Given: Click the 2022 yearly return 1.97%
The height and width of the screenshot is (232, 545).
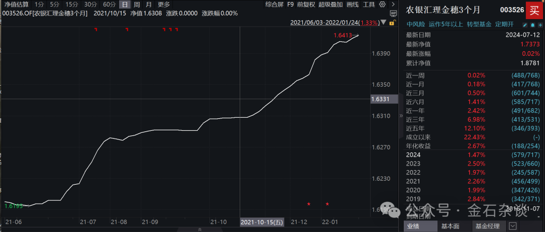Looking at the screenshot, I should point(476,172).
